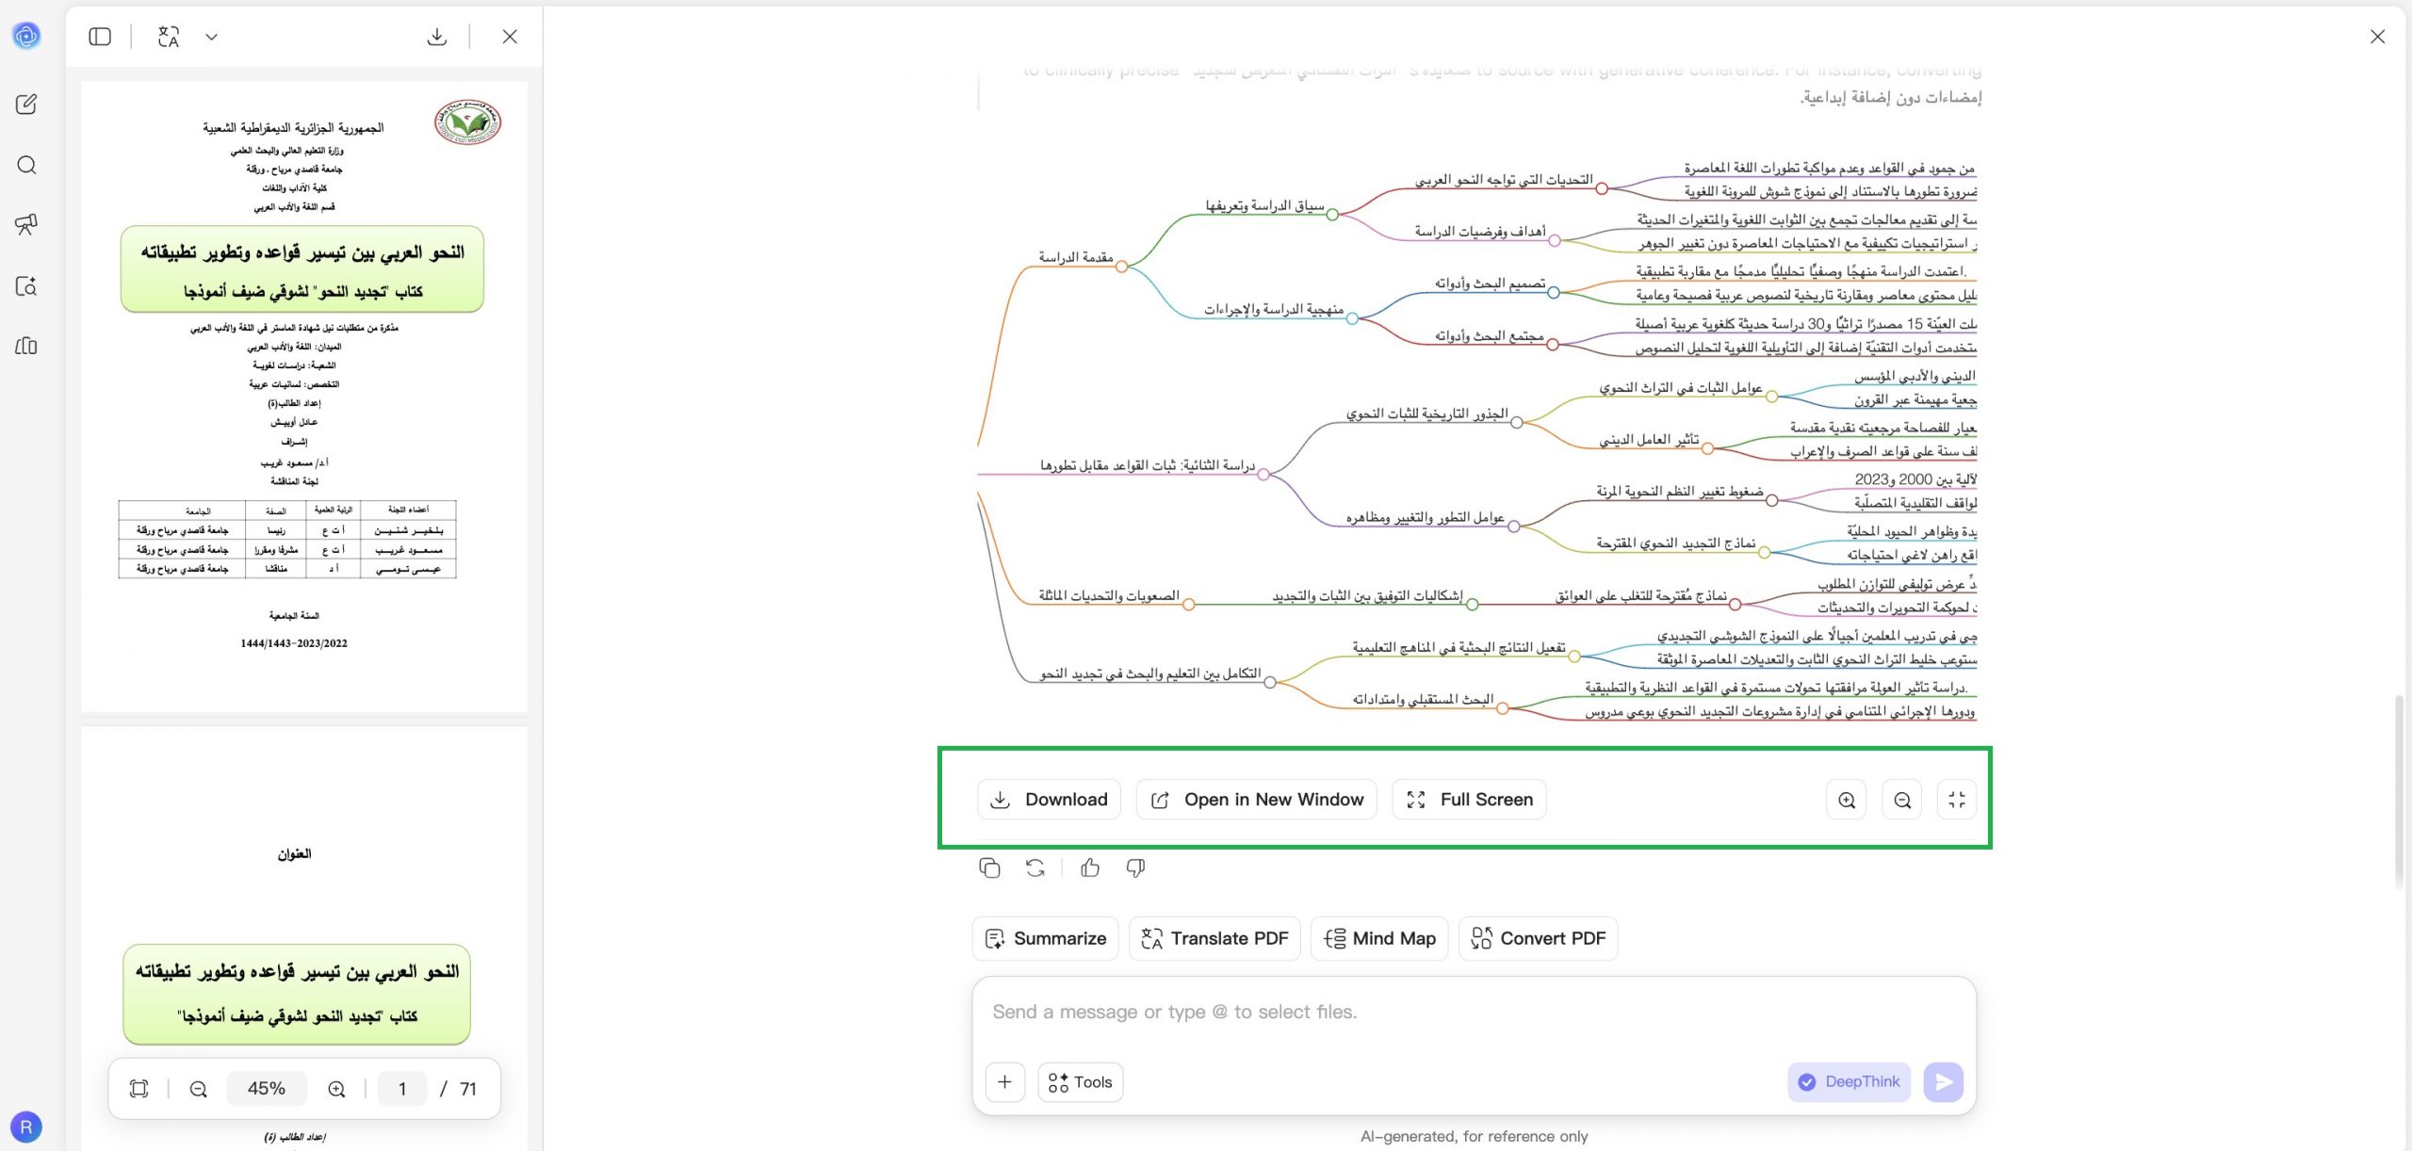Viewport: 2412px width, 1151px height.
Task: Give the response a thumbs down
Action: [x=1136, y=868]
